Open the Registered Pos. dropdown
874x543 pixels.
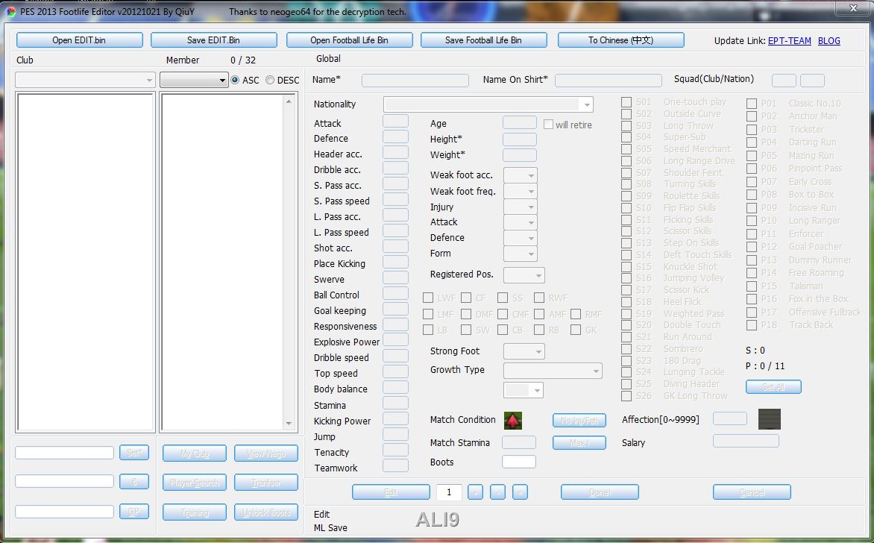[x=524, y=274]
